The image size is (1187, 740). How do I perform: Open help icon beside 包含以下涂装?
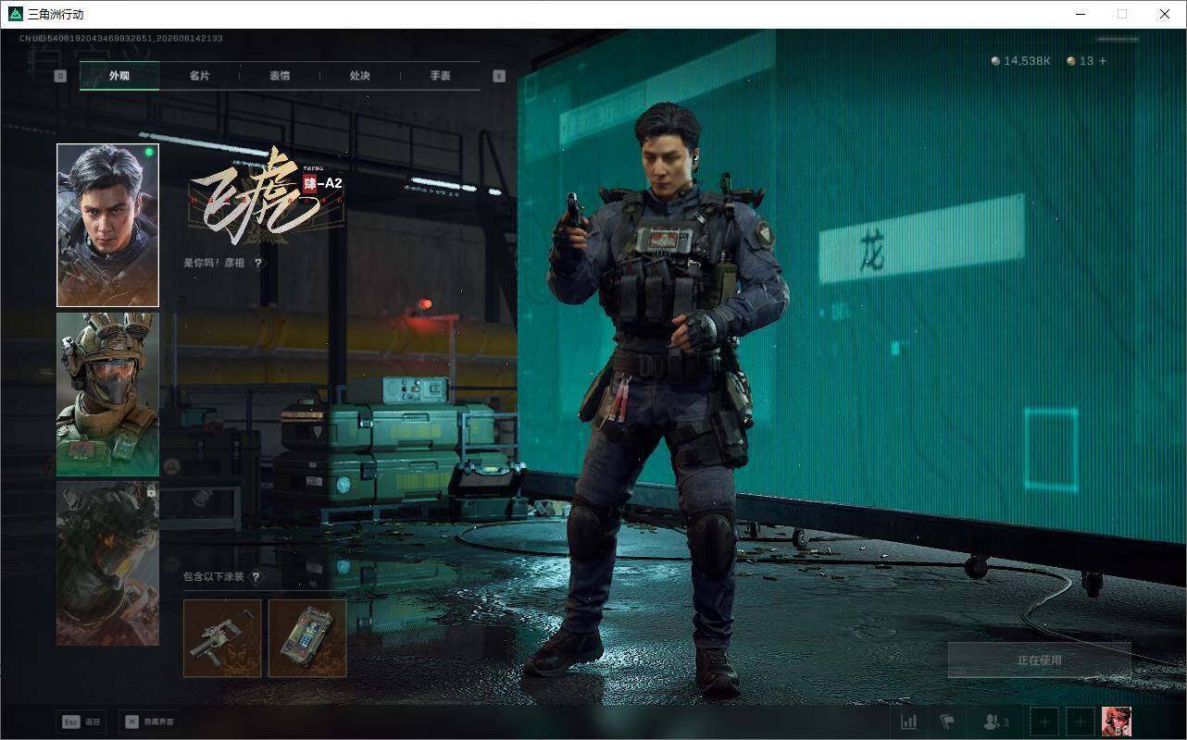(x=256, y=576)
